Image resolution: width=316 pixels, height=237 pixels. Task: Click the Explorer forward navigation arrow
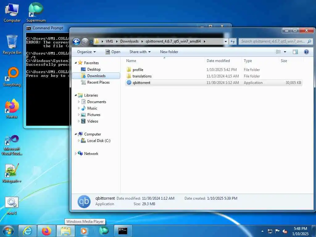point(85,42)
